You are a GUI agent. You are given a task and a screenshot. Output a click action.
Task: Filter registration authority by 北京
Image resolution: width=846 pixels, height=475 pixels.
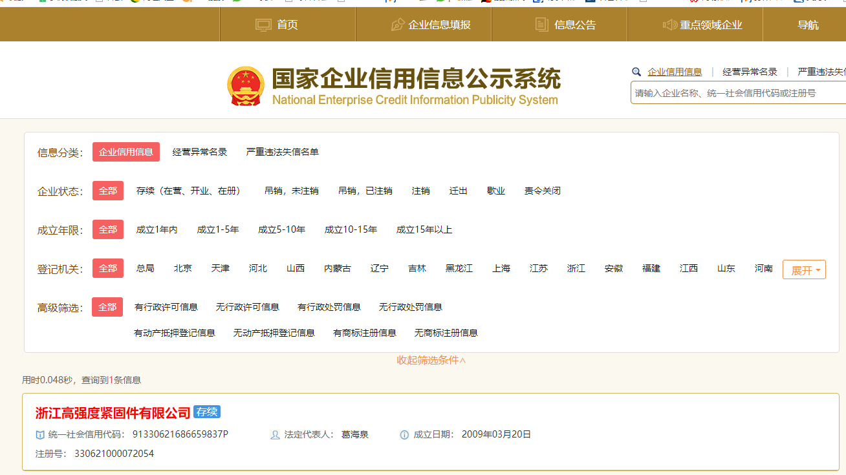[x=183, y=268]
